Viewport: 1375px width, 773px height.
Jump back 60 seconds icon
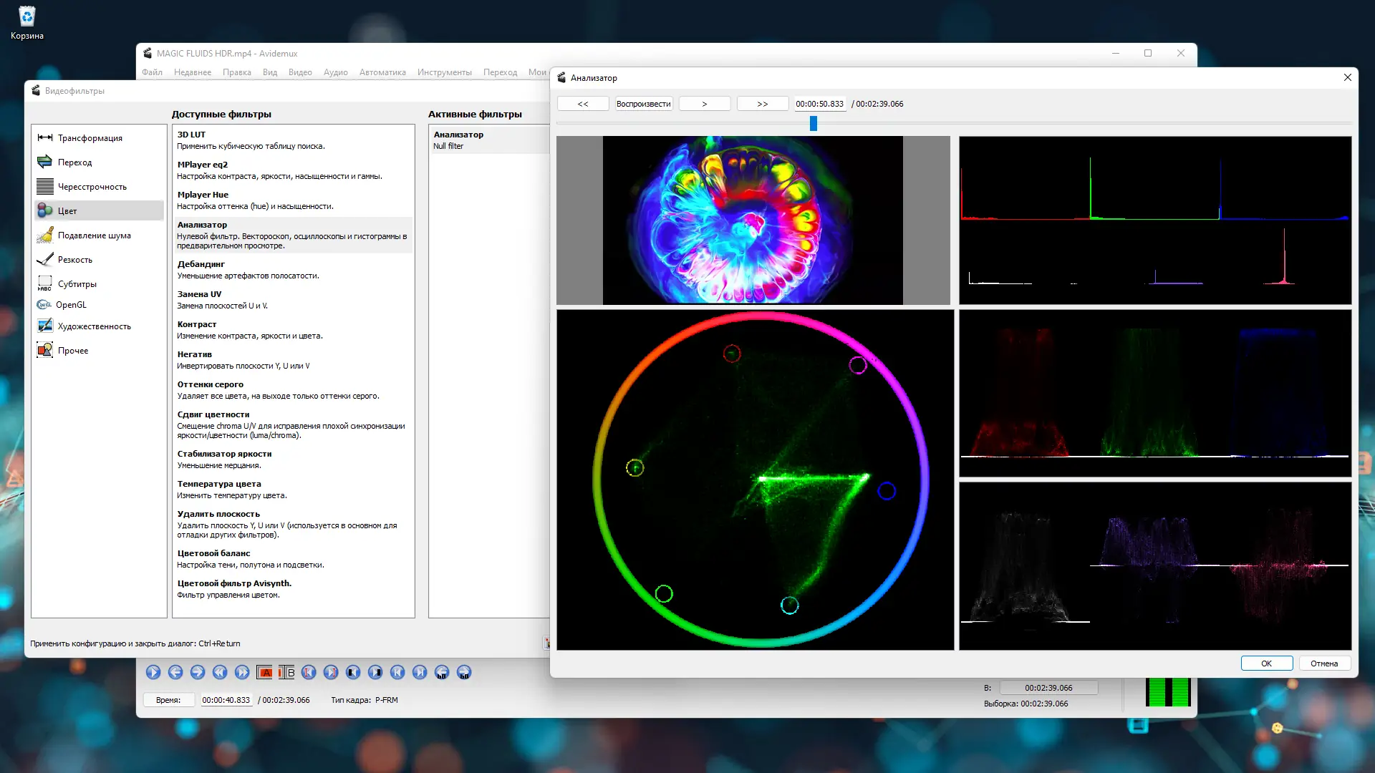pos(442,672)
